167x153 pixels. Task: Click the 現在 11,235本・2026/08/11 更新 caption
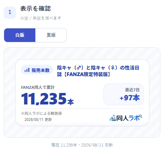[x=82, y=145]
